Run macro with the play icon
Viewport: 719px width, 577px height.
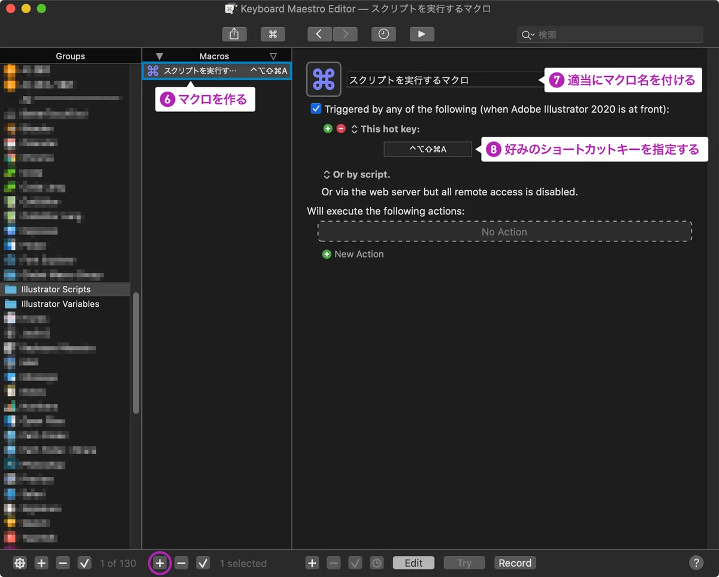point(422,34)
